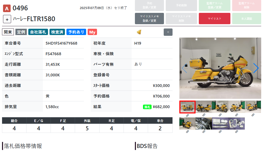265x152 pixels.
Task: Select the fifth thumbnail showing rear-right angle
Action: coord(253,107)
